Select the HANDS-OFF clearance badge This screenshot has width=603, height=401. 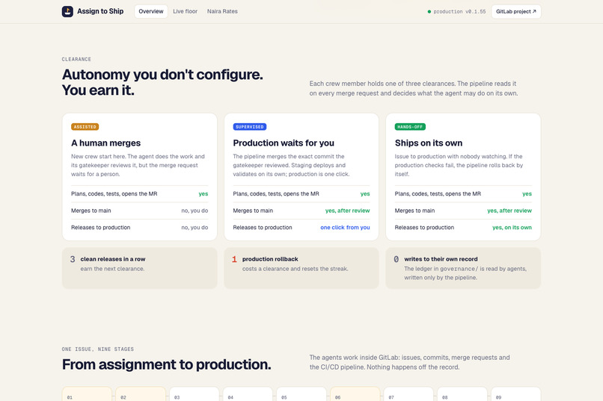click(x=410, y=127)
